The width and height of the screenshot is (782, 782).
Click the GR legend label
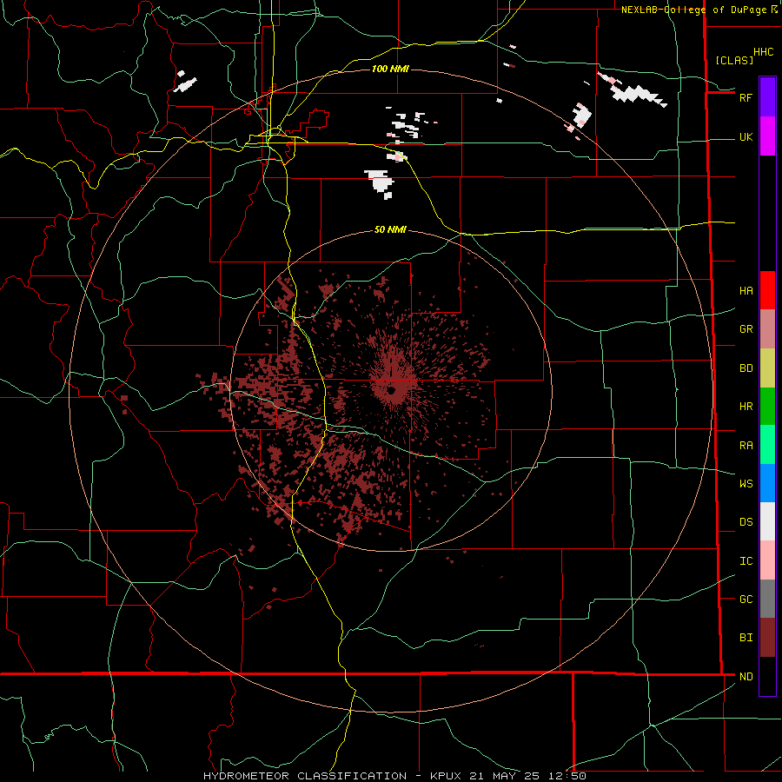[746, 329]
